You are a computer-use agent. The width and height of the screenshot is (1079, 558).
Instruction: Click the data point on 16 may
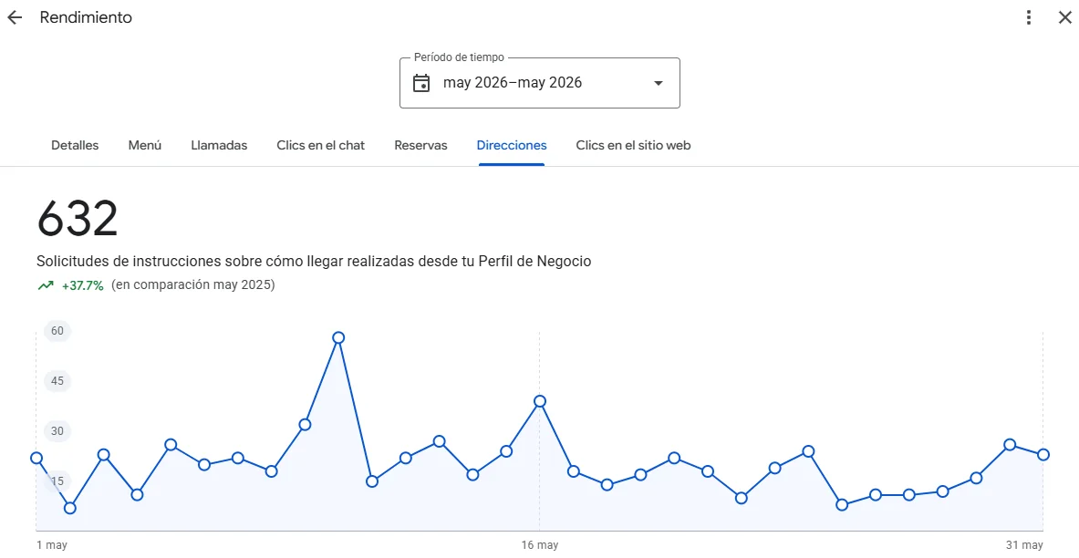[540, 401]
